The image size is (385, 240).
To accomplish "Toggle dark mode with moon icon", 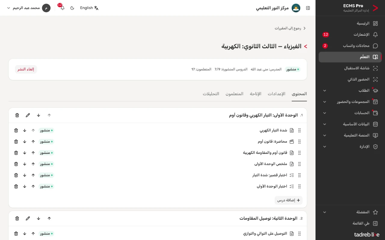I will pyautogui.click(x=72, y=8).
